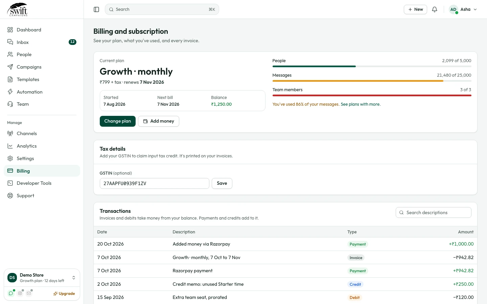Viewport: 487px width, 304px height.
Task: Select Billing in the sidebar
Action: click(42, 171)
